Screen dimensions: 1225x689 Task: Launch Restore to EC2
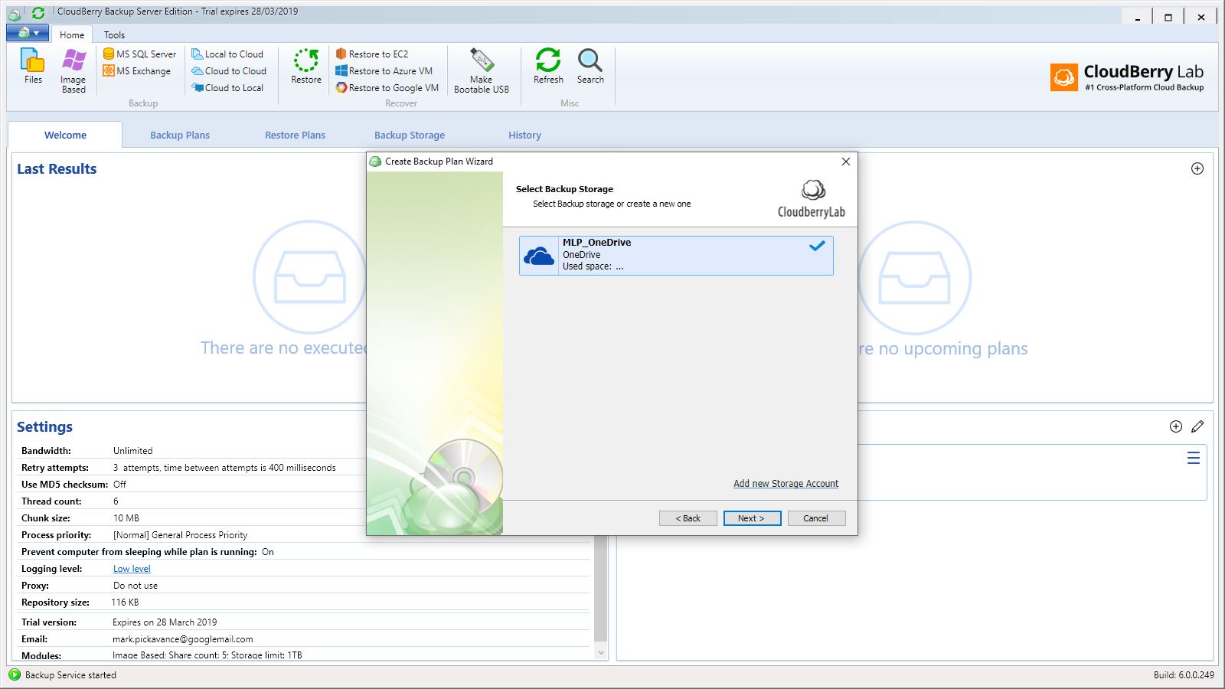click(372, 54)
